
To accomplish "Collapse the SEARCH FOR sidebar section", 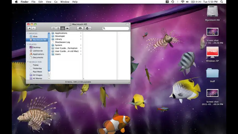I will click(28, 62).
